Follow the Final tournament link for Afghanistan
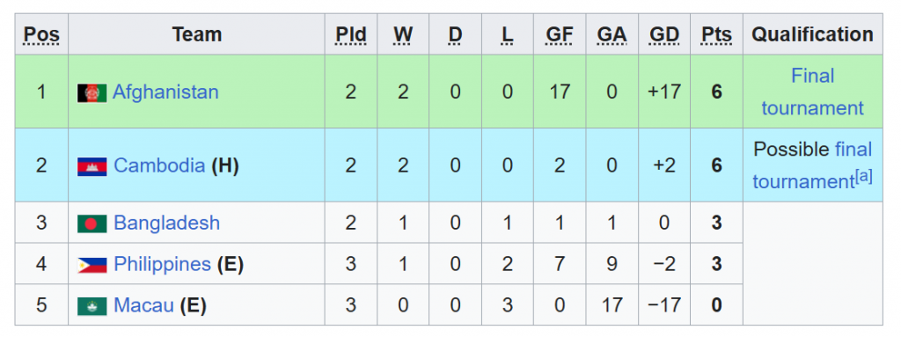Viewport: 901px width, 337px height. [x=812, y=92]
